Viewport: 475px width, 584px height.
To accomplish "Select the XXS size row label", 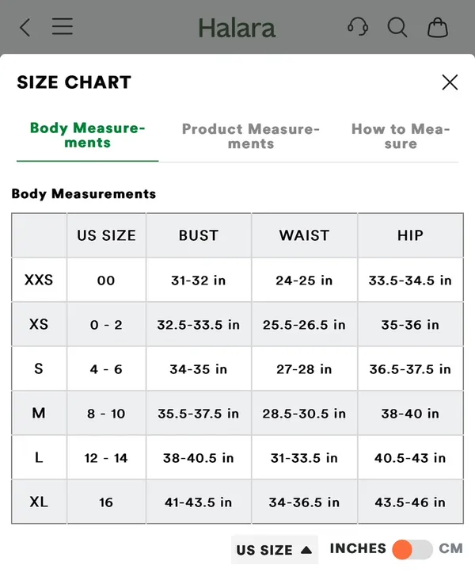I will [x=39, y=280].
